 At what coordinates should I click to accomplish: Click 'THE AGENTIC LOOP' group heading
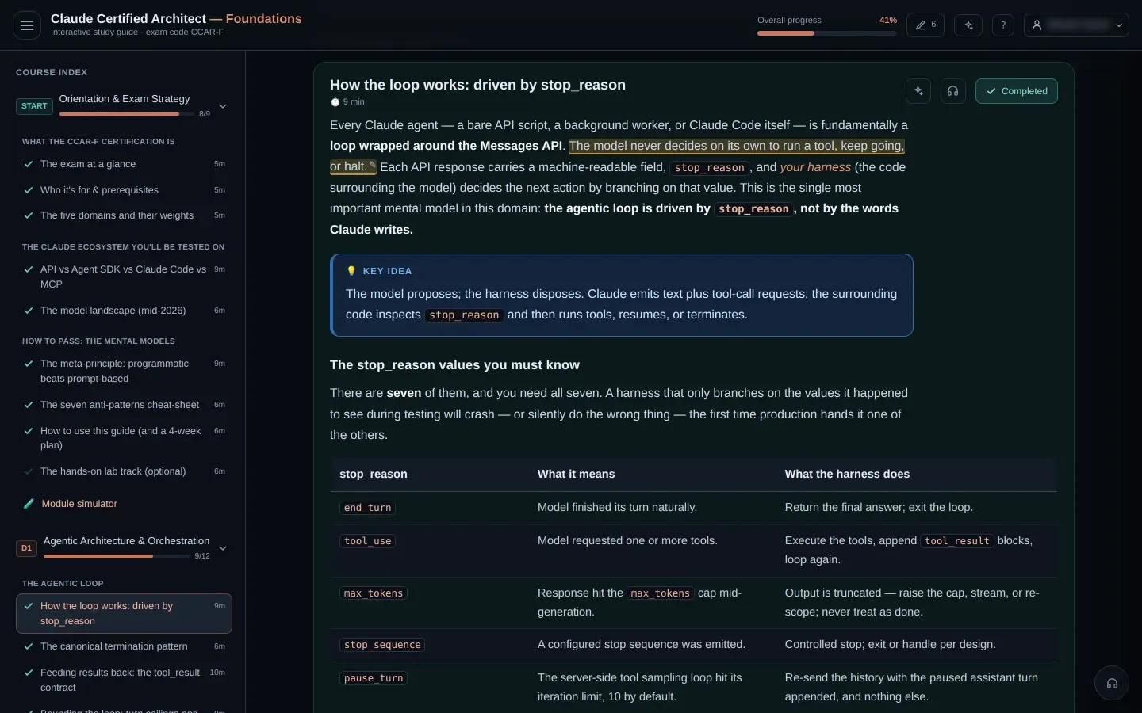63,584
